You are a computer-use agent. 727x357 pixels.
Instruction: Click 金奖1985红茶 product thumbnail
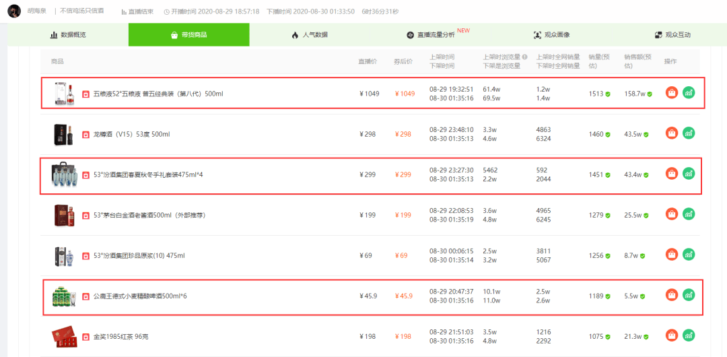[63, 337]
